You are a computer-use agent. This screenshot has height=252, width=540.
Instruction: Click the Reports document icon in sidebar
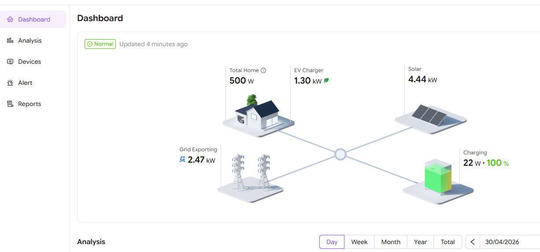[x=10, y=104]
